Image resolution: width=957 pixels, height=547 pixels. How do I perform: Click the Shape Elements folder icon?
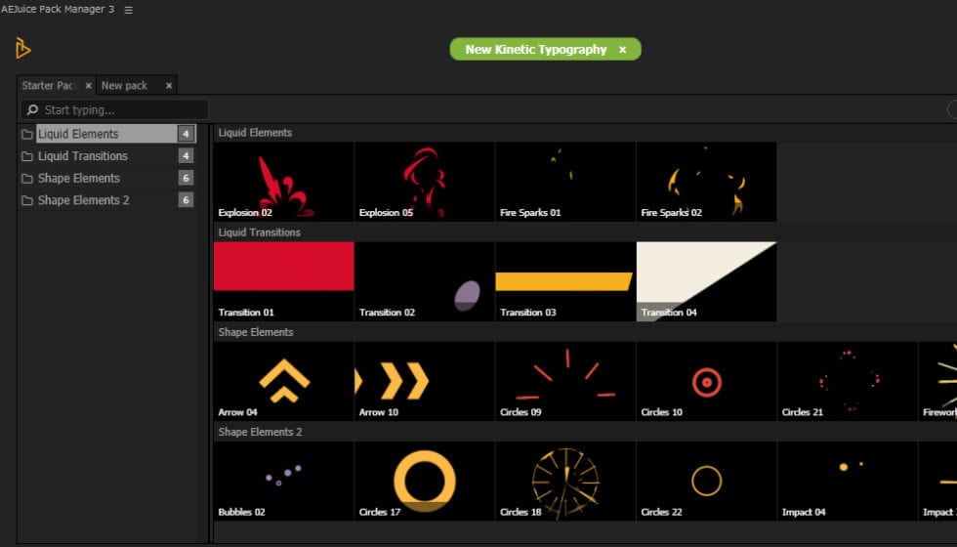tap(27, 178)
